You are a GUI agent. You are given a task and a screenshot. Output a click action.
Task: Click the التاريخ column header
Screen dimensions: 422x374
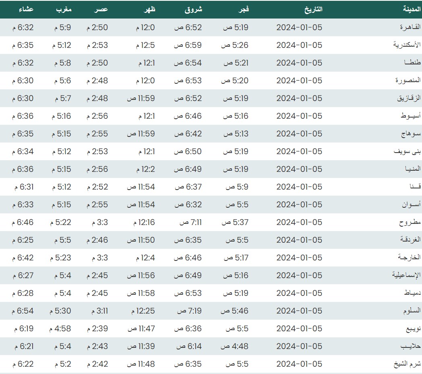(x=313, y=9)
